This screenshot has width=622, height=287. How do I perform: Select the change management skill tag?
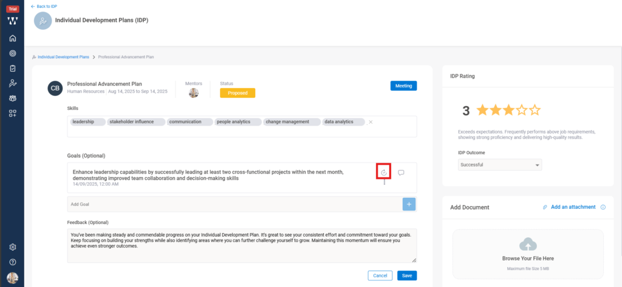pyautogui.click(x=292, y=122)
